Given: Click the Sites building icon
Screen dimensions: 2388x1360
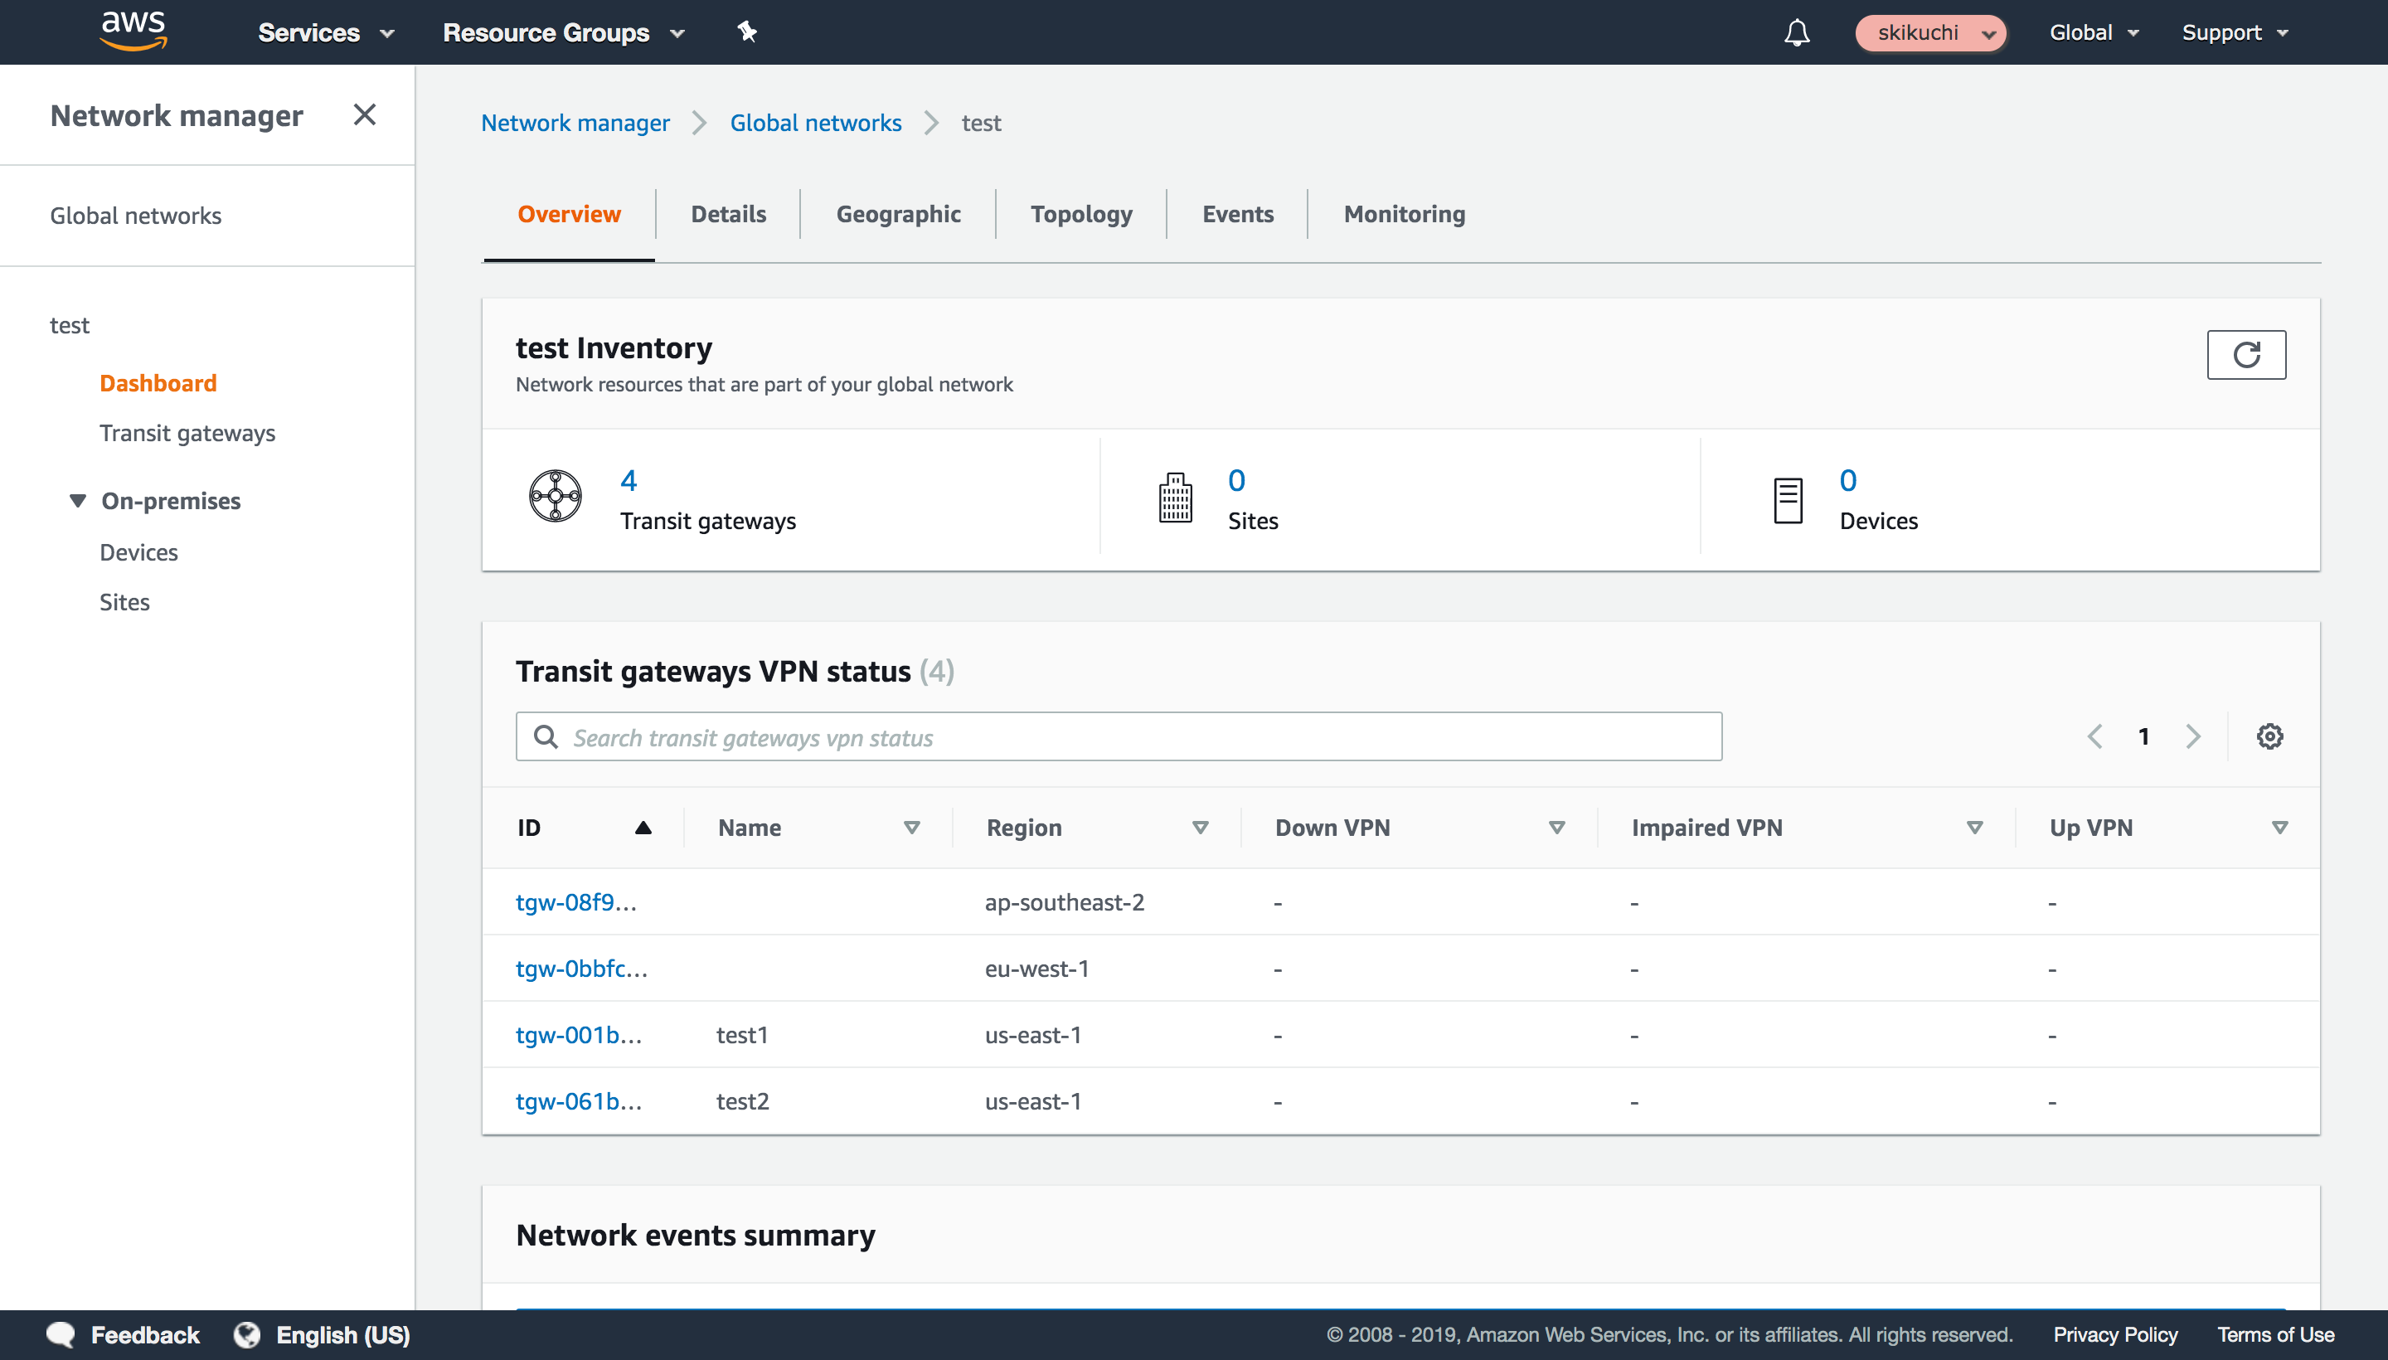Looking at the screenshot, I should 1175,497.
